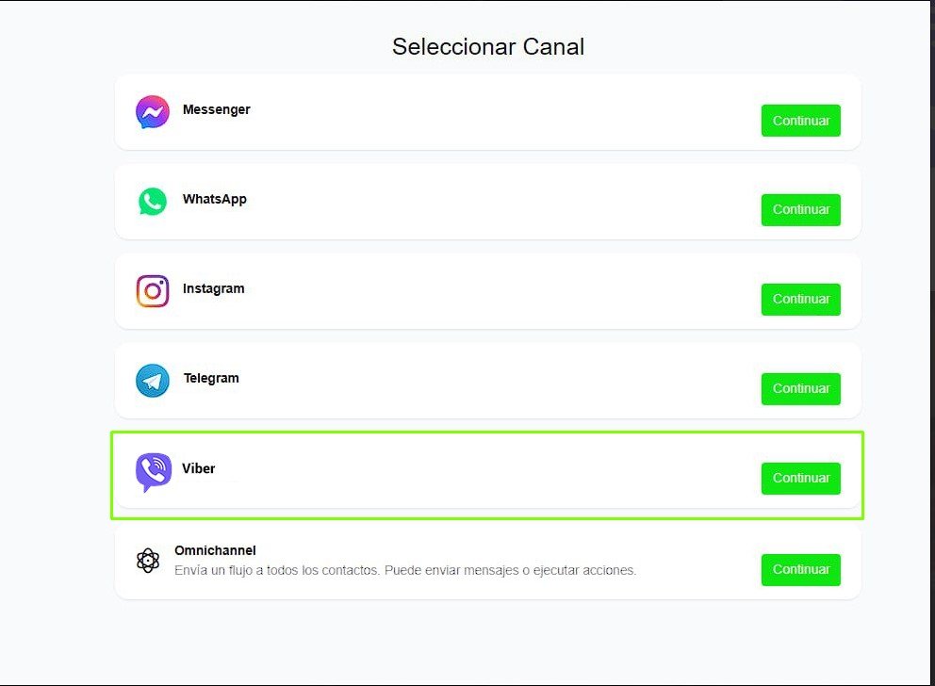Screen dimensions: 935x686
Task: Click the Messenger logo icon
Action: tap(153, 112)
